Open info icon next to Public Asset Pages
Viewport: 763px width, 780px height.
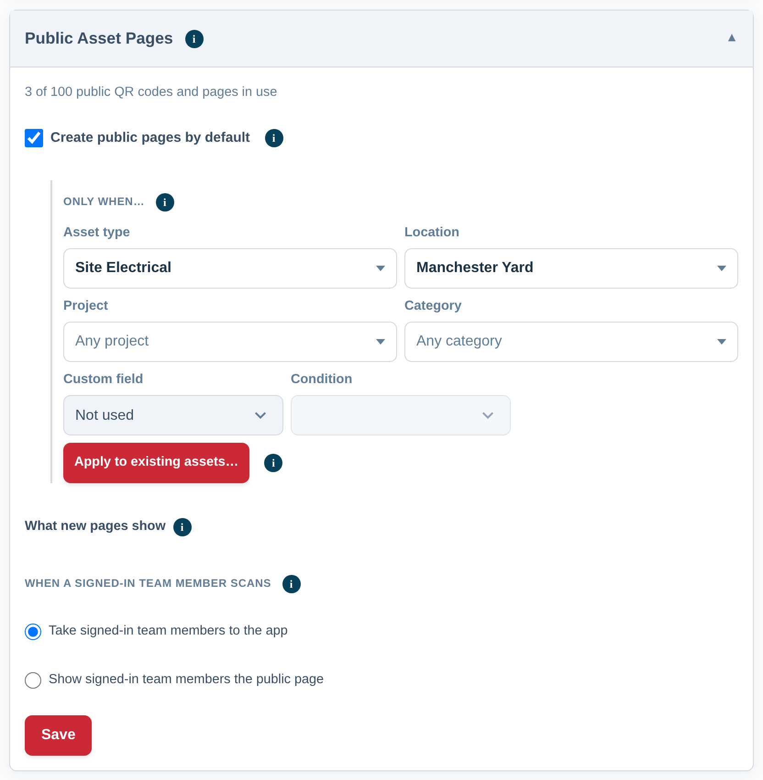pyautogui.click(x=194, y=39)
